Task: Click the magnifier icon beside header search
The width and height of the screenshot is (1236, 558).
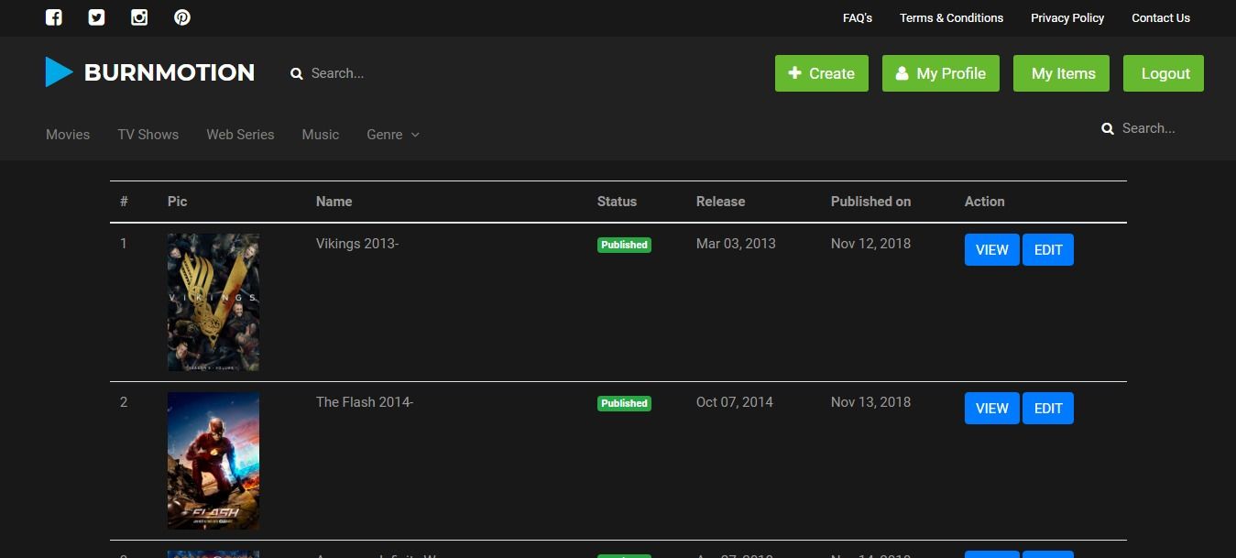Action: click(297, 73)
